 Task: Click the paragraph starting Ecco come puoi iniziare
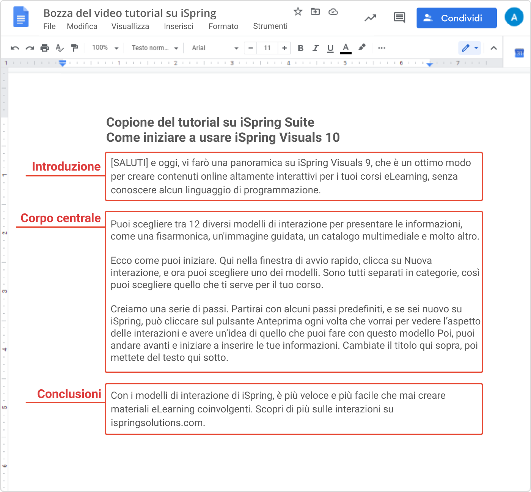click(x=295, y=273)
